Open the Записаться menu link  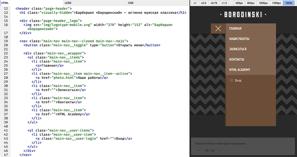click(x=238, y=49)
